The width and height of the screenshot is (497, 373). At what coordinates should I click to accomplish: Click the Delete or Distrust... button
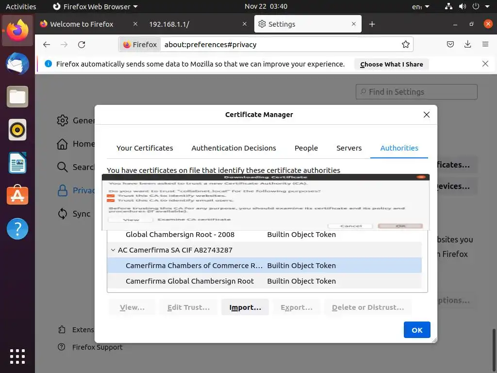click(368, 307)
